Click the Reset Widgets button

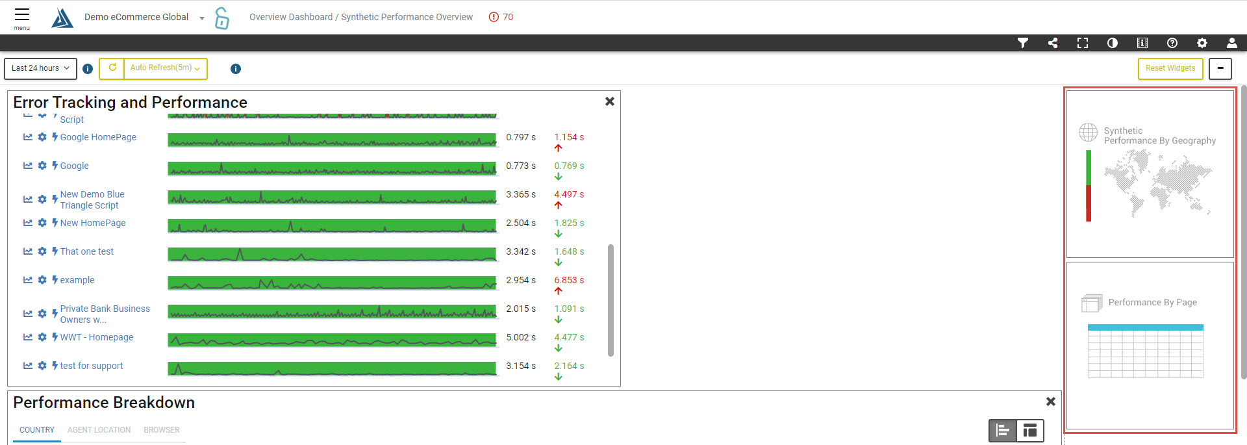pyautogui.click(x=1170, y=68)
